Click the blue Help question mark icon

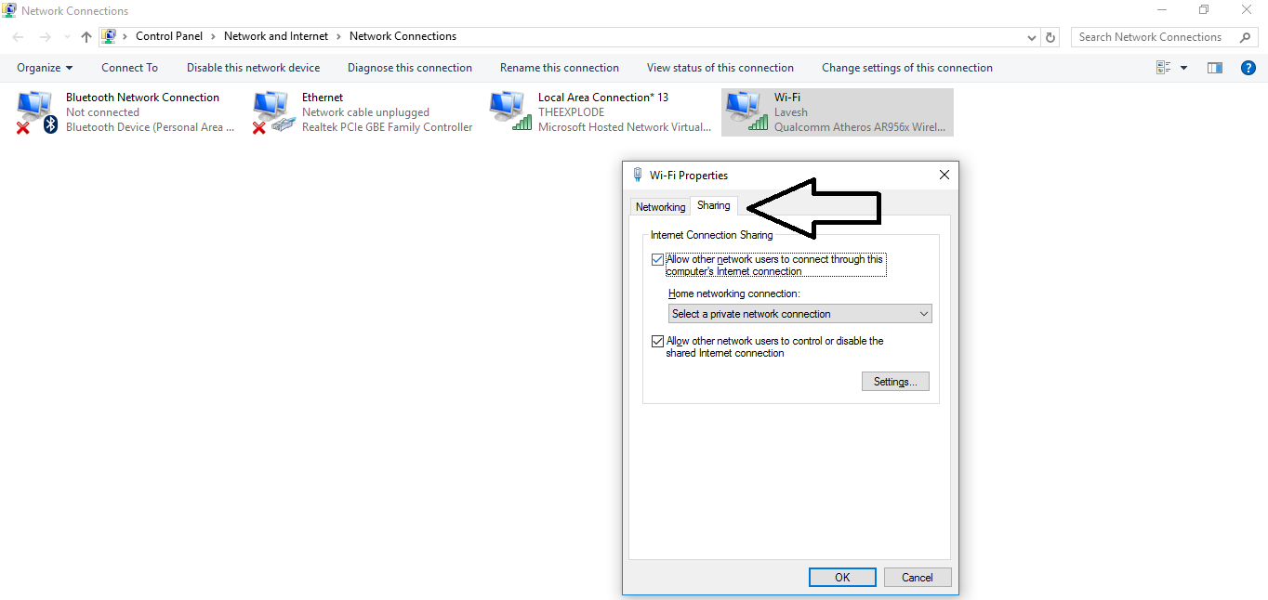pyautogui.click(x=1248, y=67)
